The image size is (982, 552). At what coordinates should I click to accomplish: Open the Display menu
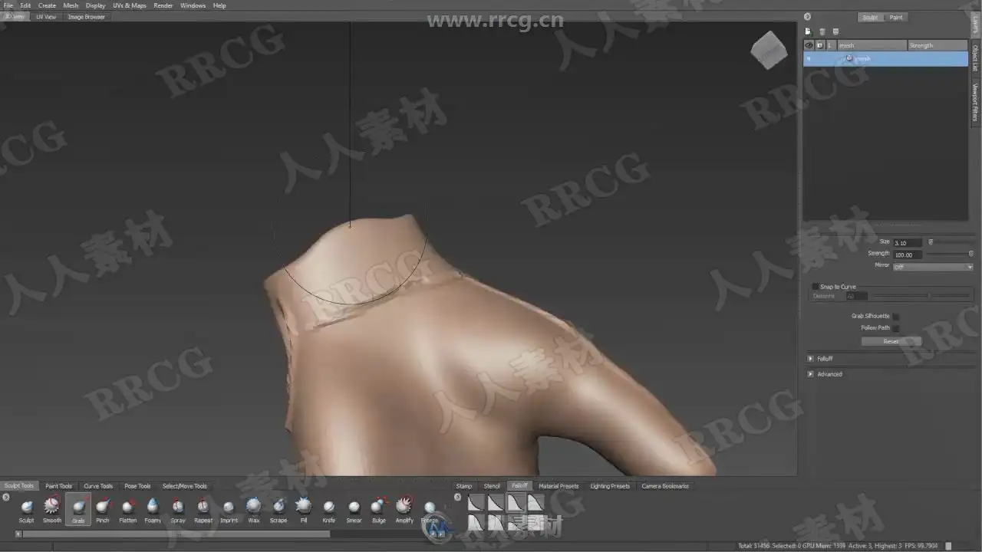(96, 5)
